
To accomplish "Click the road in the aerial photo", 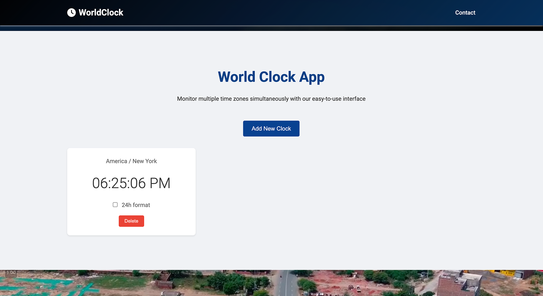I will pyautogui.click(x=286, y=284).
